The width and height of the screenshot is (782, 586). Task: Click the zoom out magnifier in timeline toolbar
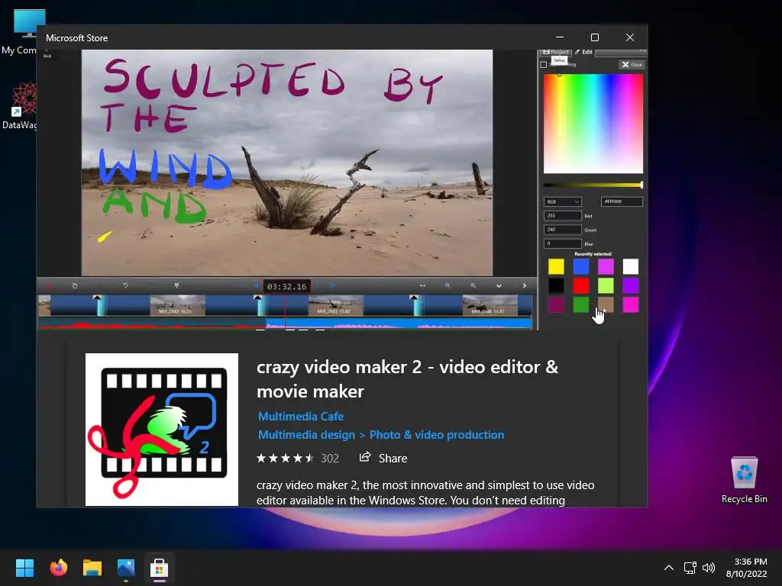pyautogui.click(x=448, y=285)
